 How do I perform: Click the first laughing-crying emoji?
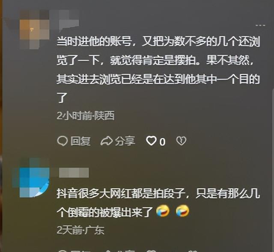[x=163, y=211]
